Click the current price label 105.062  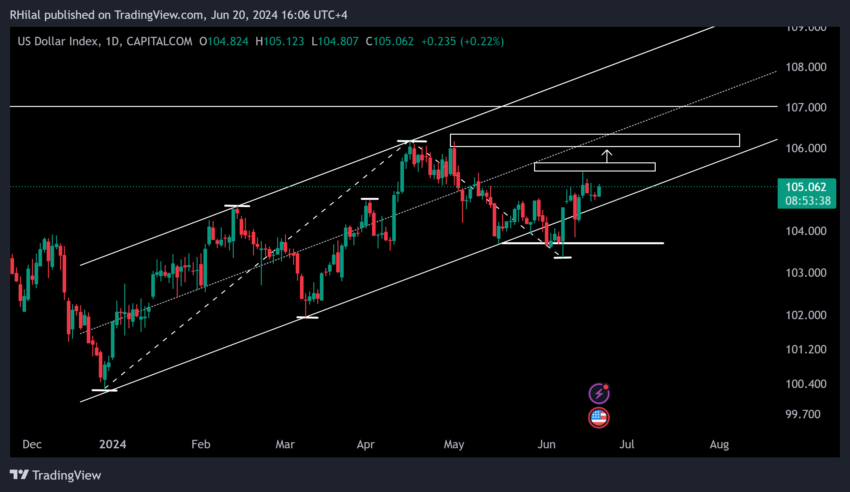(806, 187)
